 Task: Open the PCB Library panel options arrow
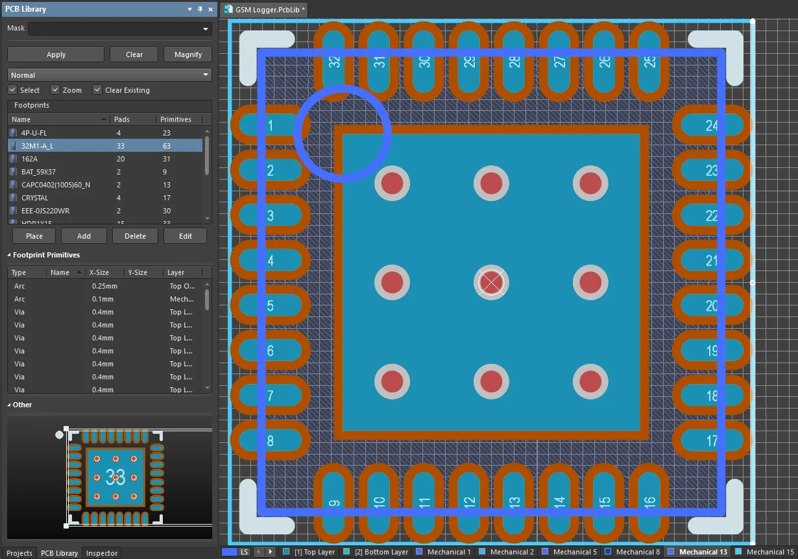(x=189, y=9)
